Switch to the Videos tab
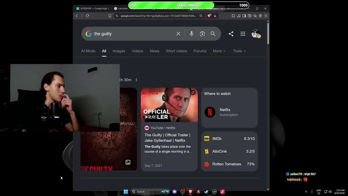Image resolution: width=348 pixels, height=196 pixels. (138, 51)
